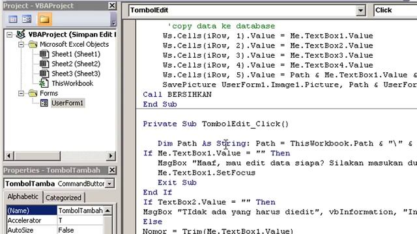The height and width of the screenshot is (234, 417).
Task: Close the Properties - TombolTambah panel
Action: (112, 170)
